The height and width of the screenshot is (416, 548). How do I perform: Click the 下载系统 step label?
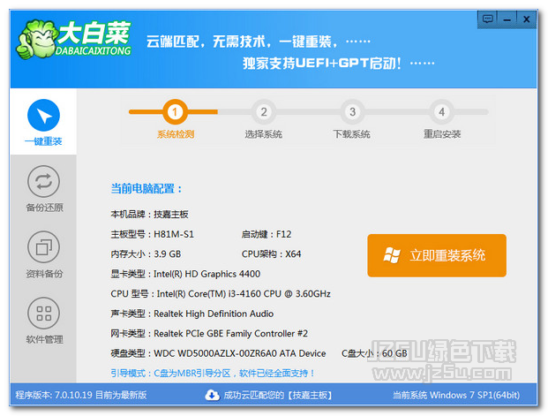(x=351, y=134)
